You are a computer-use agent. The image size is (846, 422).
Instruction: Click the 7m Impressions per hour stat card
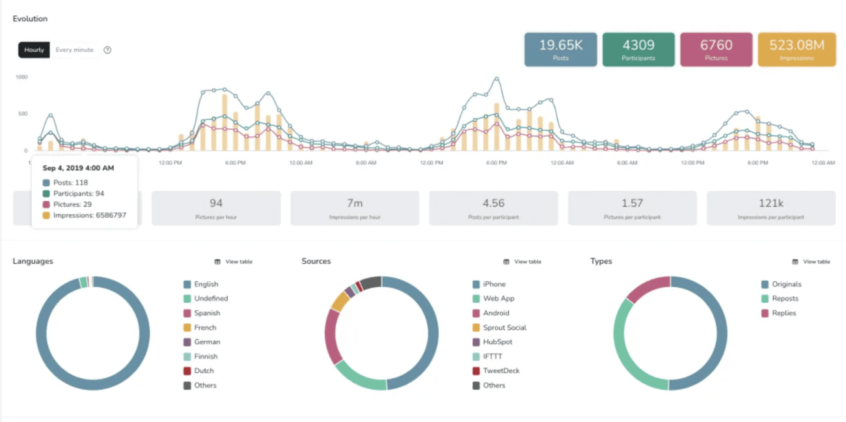point(355,208)
